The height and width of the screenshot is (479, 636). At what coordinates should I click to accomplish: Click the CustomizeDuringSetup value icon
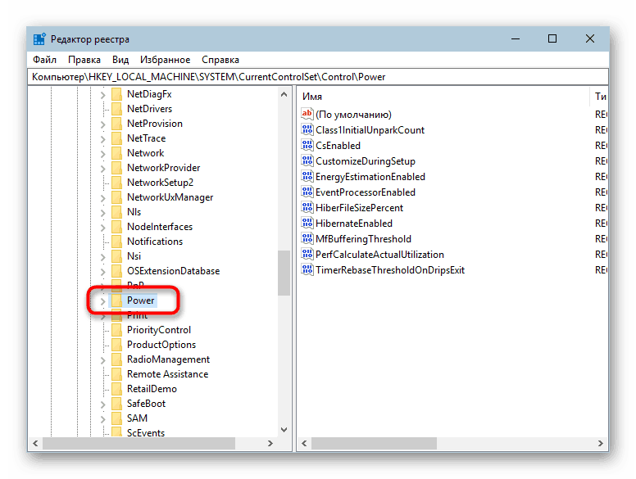(307, 160)
